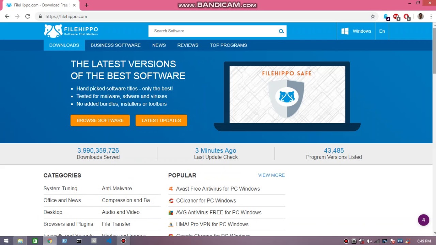Viewport: 436px width, 245px height.
Task: Open the Audio and Video category
Action: pos(121,212)
